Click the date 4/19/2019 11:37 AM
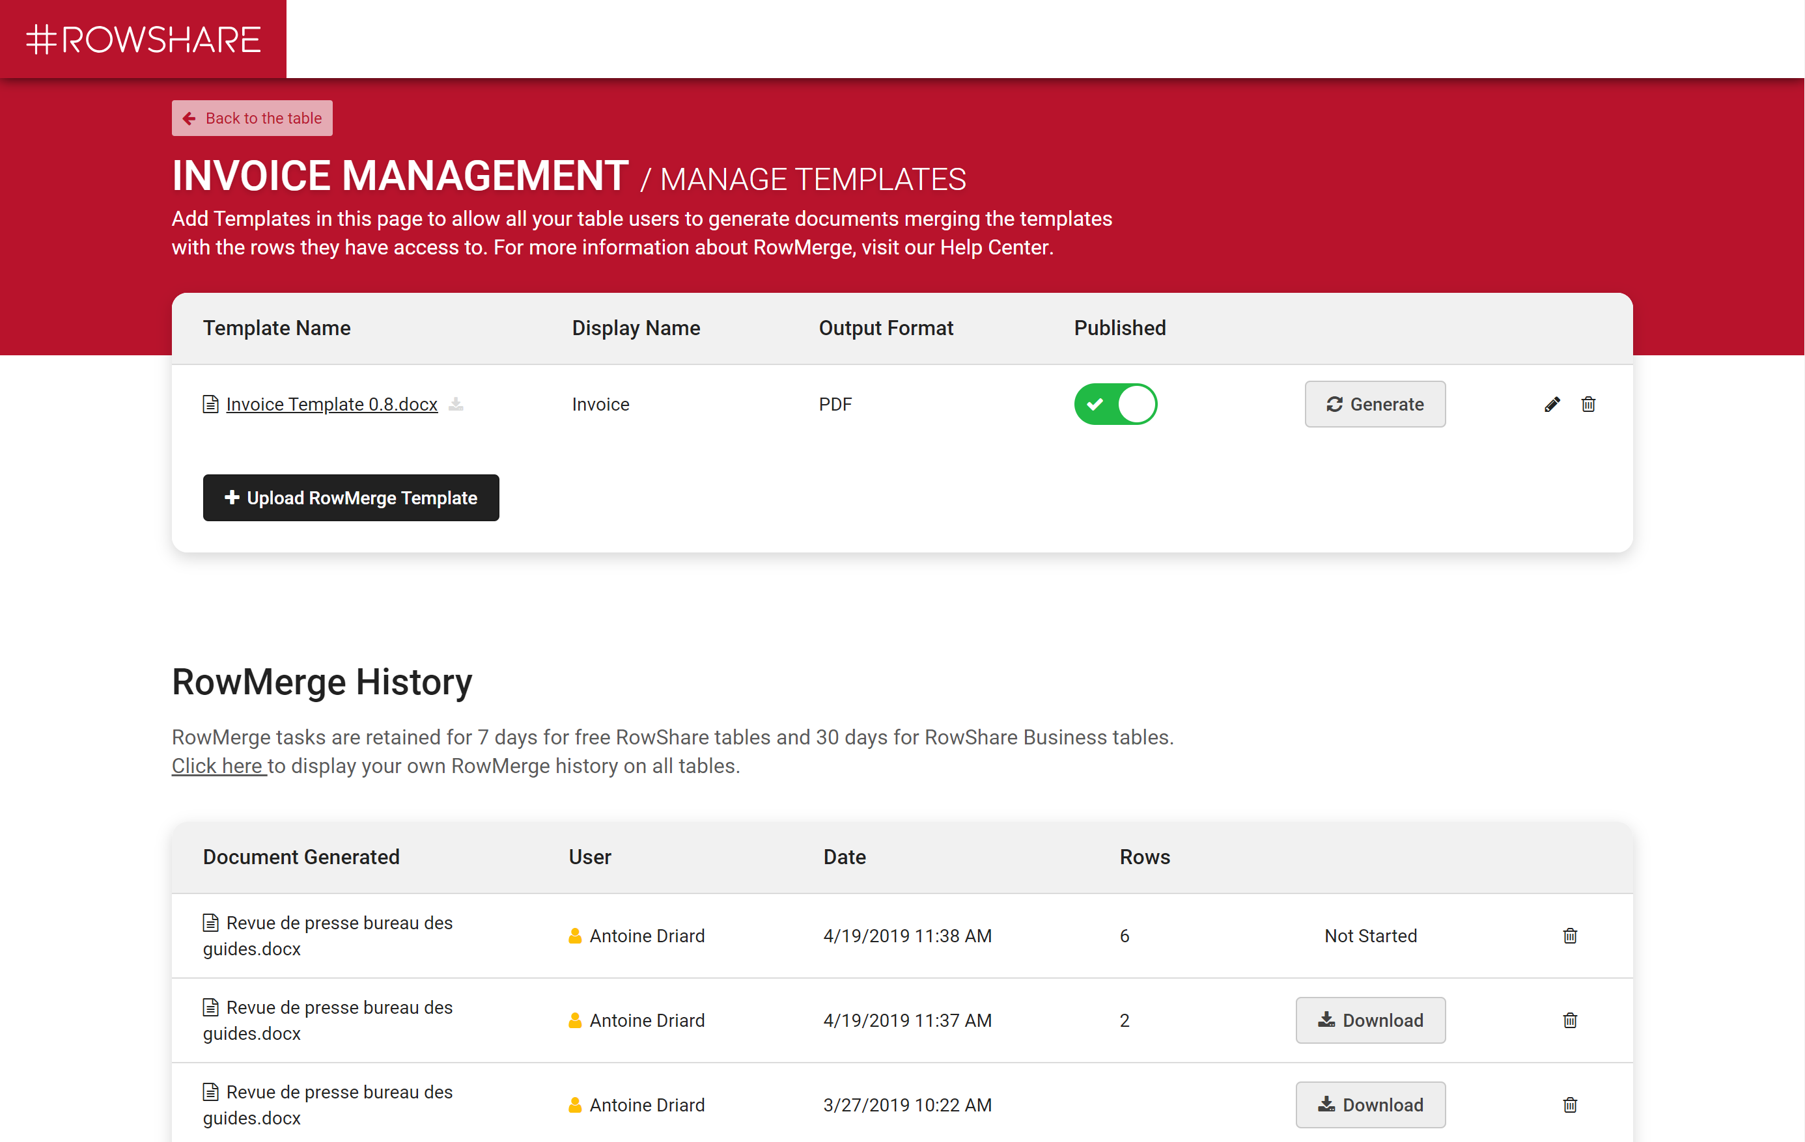The height and width of the screenshot is (1142, 1805). point(907,1021)
